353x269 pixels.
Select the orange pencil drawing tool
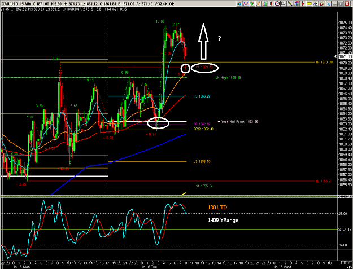258,3
